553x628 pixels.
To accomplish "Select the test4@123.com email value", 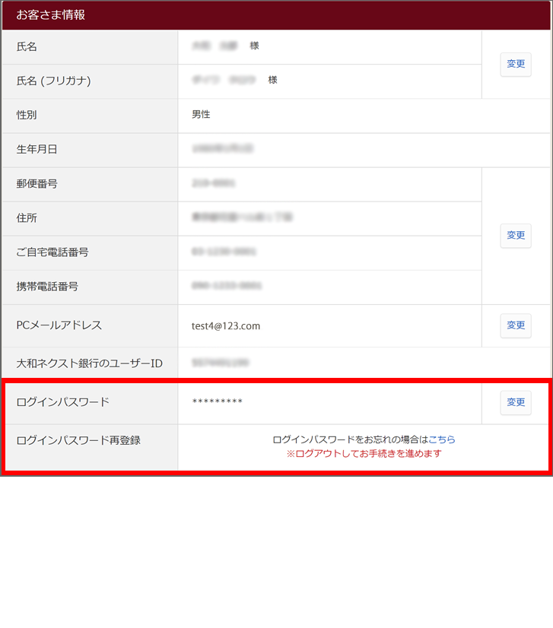I will click(x=226, y=325).
